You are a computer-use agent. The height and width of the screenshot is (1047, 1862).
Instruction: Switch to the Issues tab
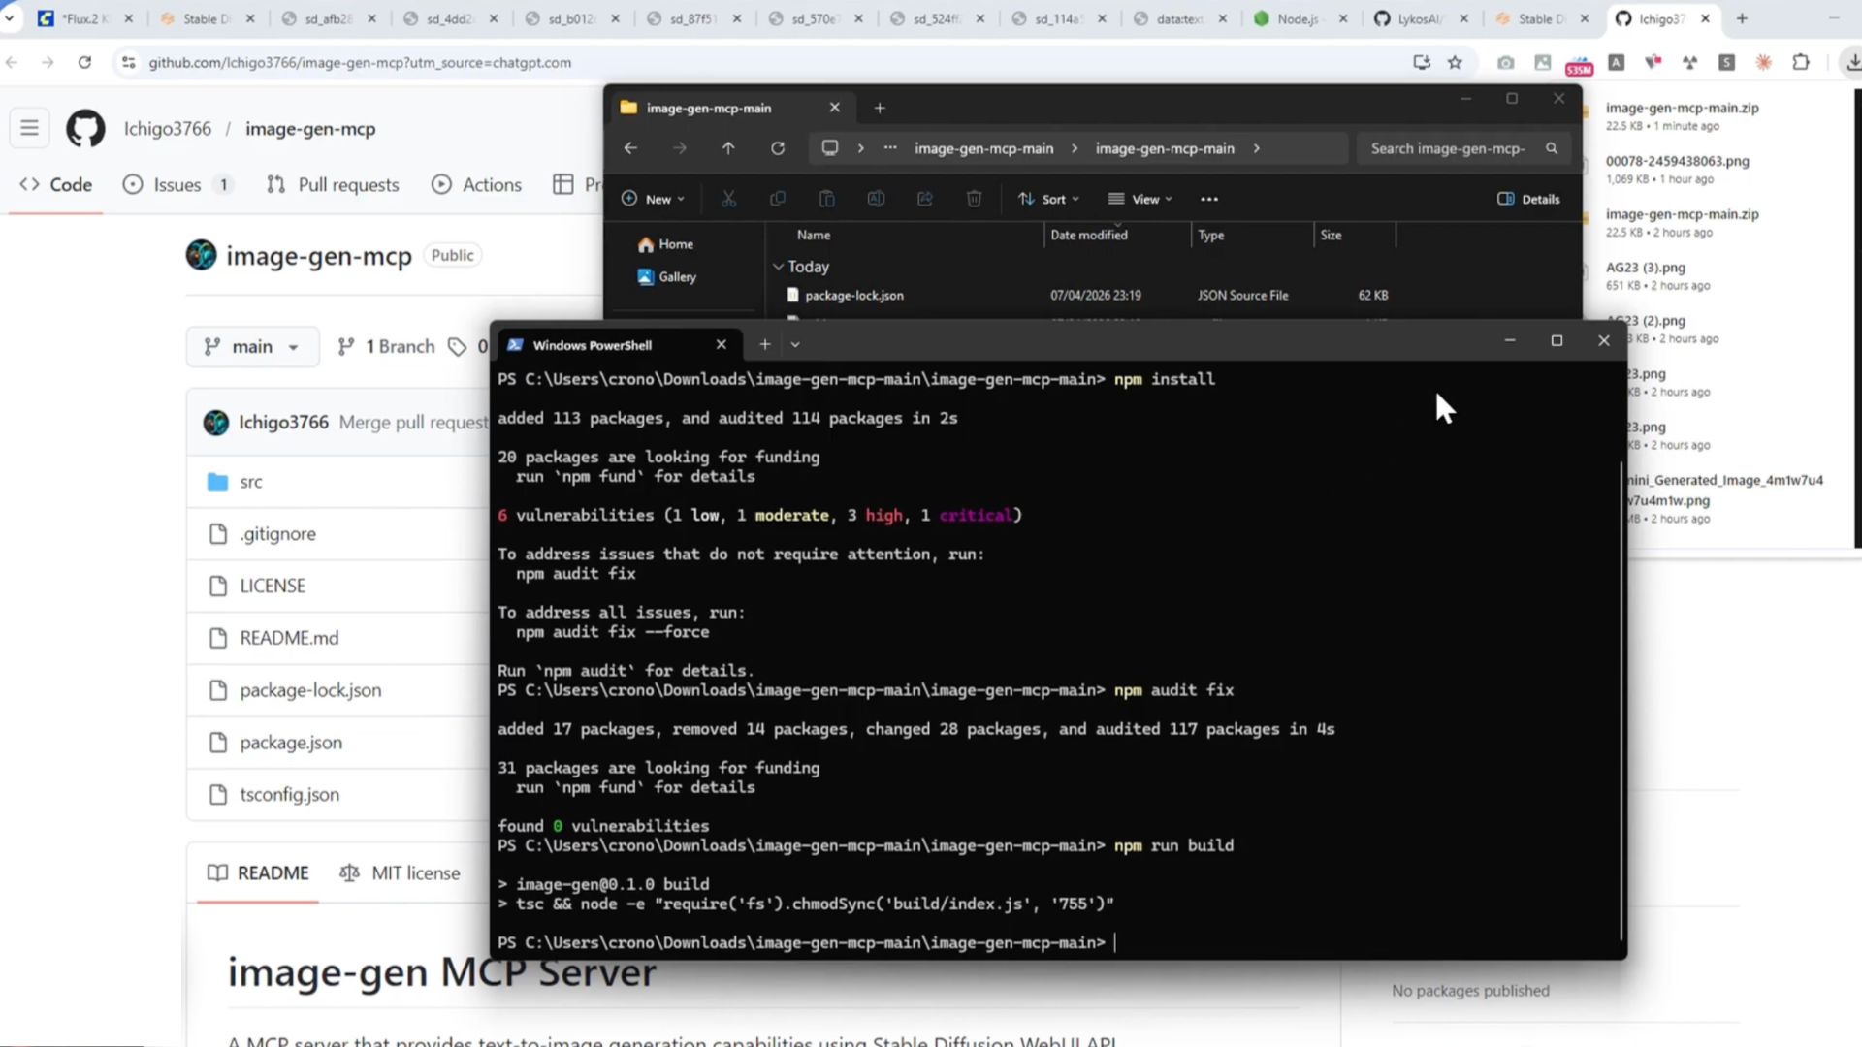click(177, 184)
